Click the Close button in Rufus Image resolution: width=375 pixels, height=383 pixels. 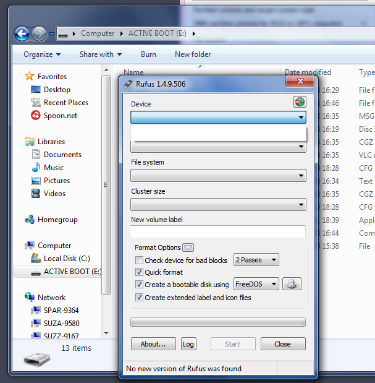[x=283, y=344]
